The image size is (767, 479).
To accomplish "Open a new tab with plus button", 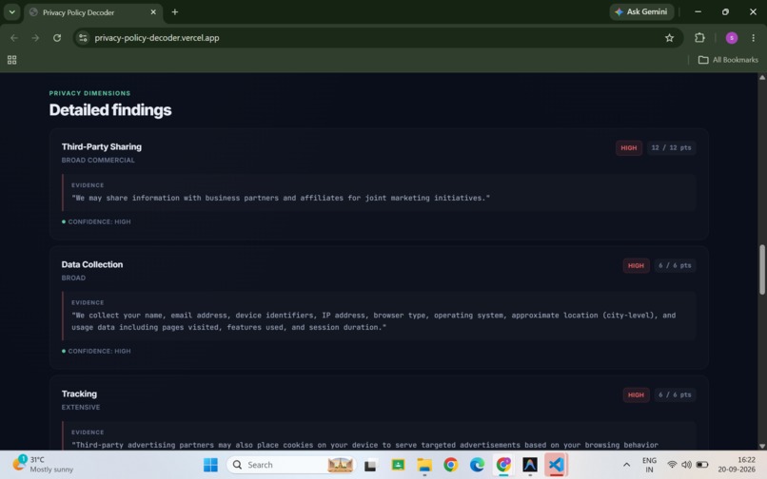I will [x=175, y=11].
